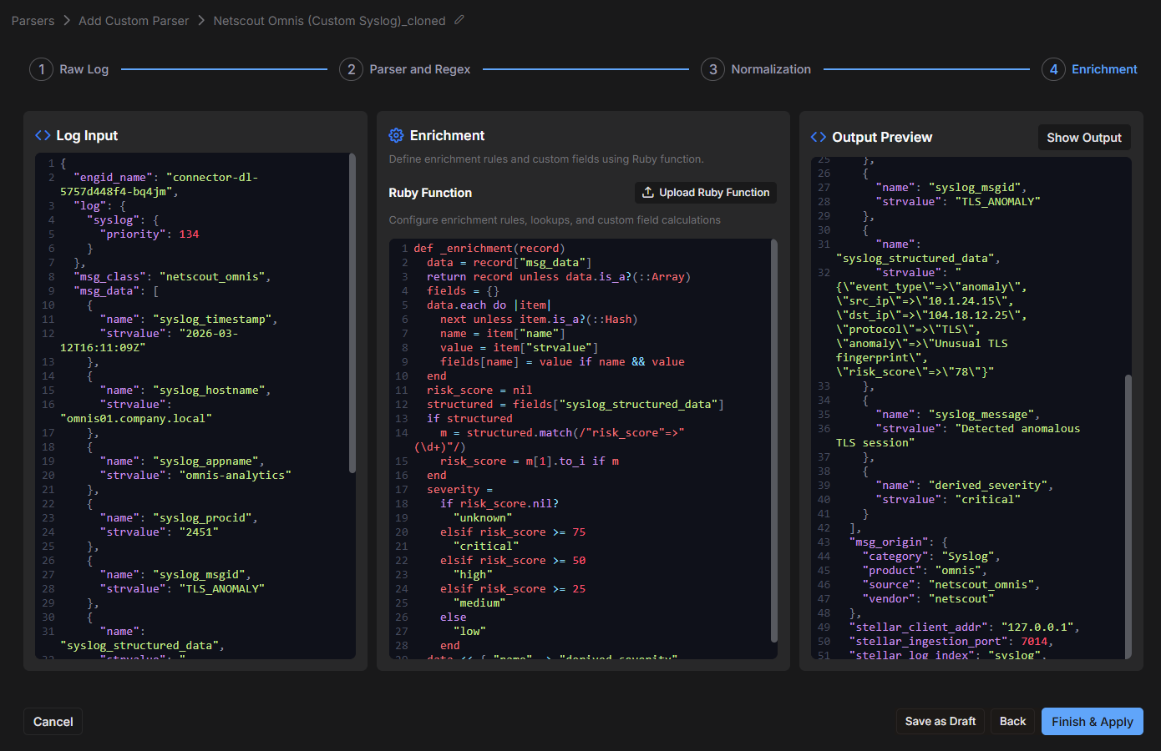Click the "critical" string on editor line 21
Image resolution: width=1161 pixels, height=751 pixels.
pos(486,547)
